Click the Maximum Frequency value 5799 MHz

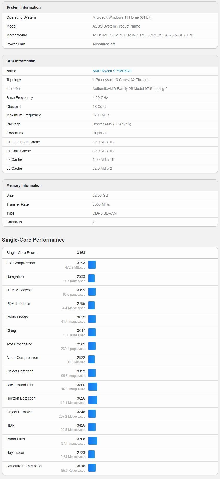(x=101, y=115)
